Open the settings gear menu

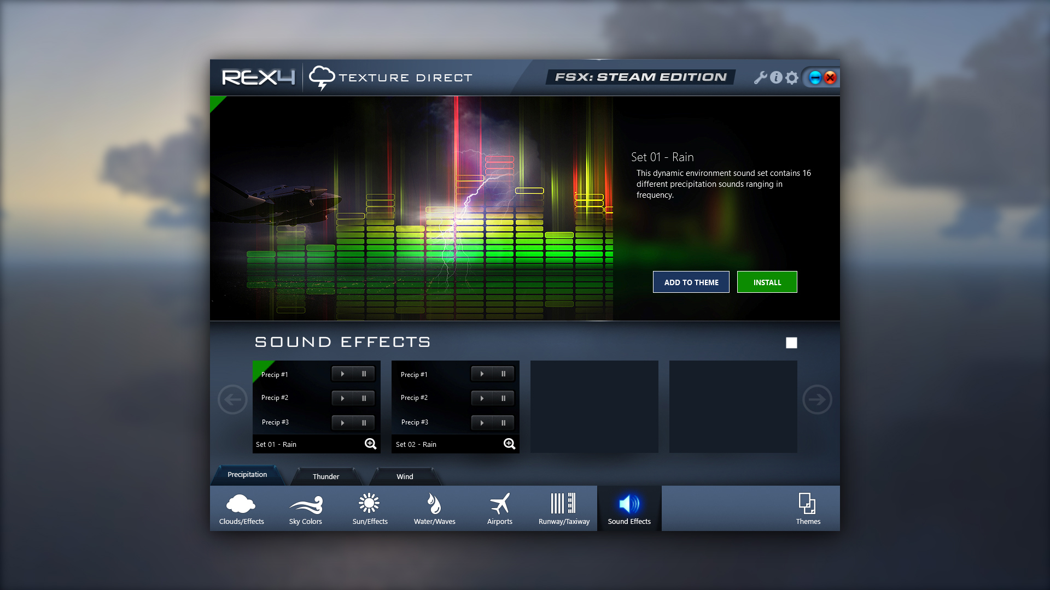791,77
